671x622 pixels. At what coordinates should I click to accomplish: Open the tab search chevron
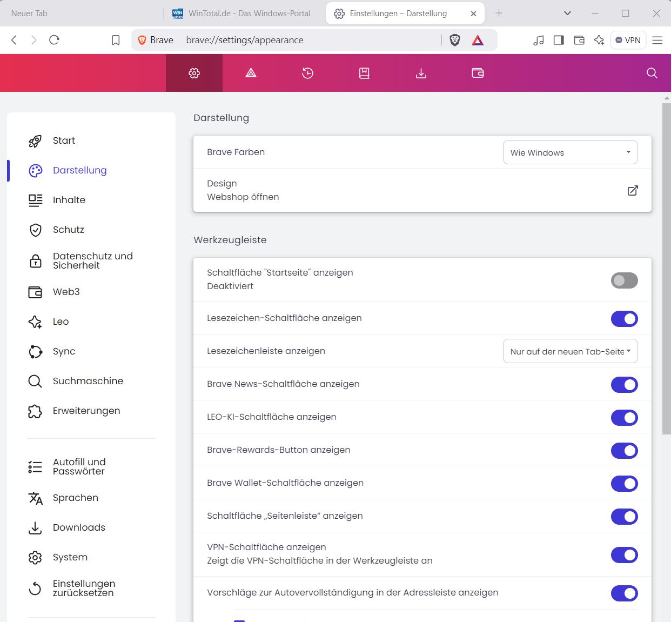click(x=567, y=13)
